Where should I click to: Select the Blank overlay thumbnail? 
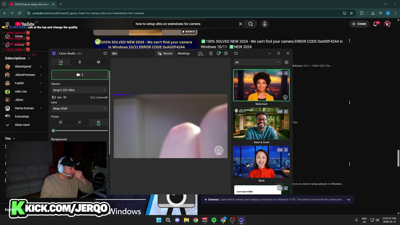[x=261, y=162]
